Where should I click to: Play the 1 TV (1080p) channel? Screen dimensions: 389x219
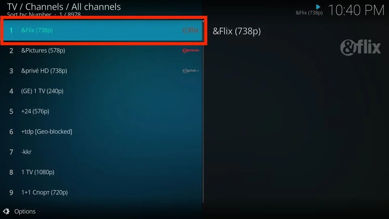103,172
